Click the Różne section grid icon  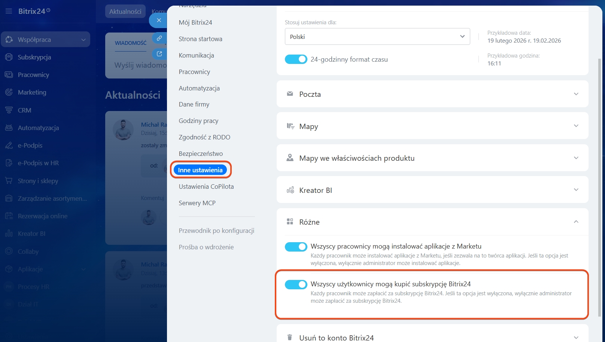pos(290,222)
